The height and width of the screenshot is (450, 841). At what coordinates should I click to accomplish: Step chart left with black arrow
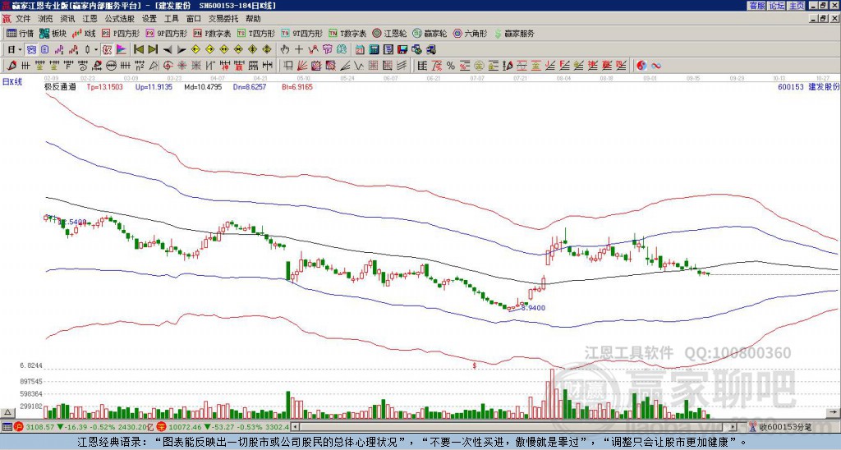point(168,50)
